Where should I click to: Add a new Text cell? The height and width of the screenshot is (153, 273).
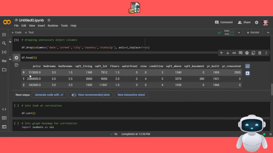29,32
